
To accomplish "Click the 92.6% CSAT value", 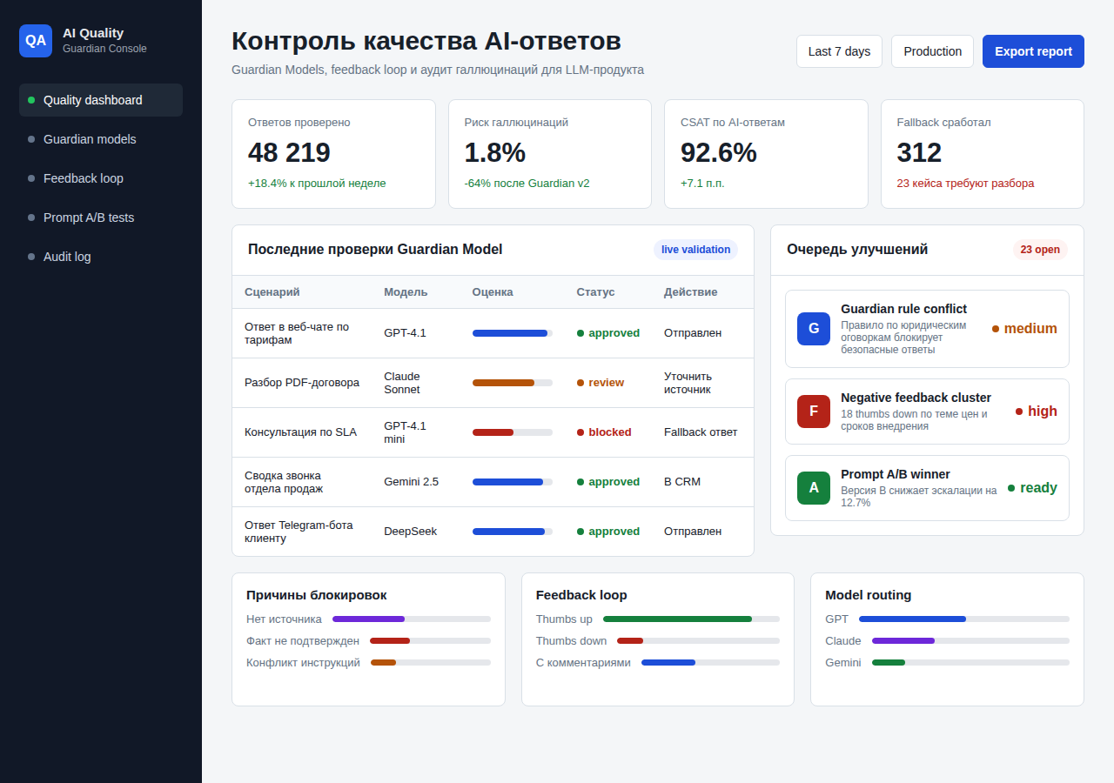I will pyautogui.click(x=719, y=152).
